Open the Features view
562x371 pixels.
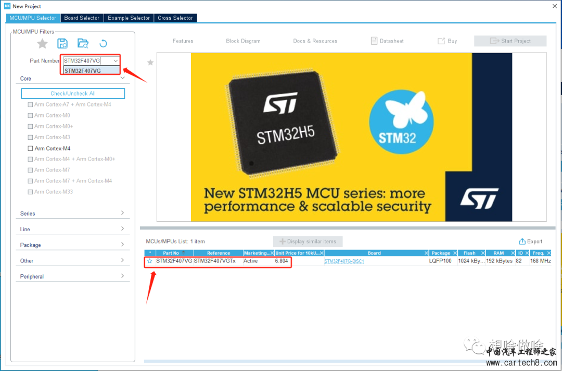pos(183,41)
